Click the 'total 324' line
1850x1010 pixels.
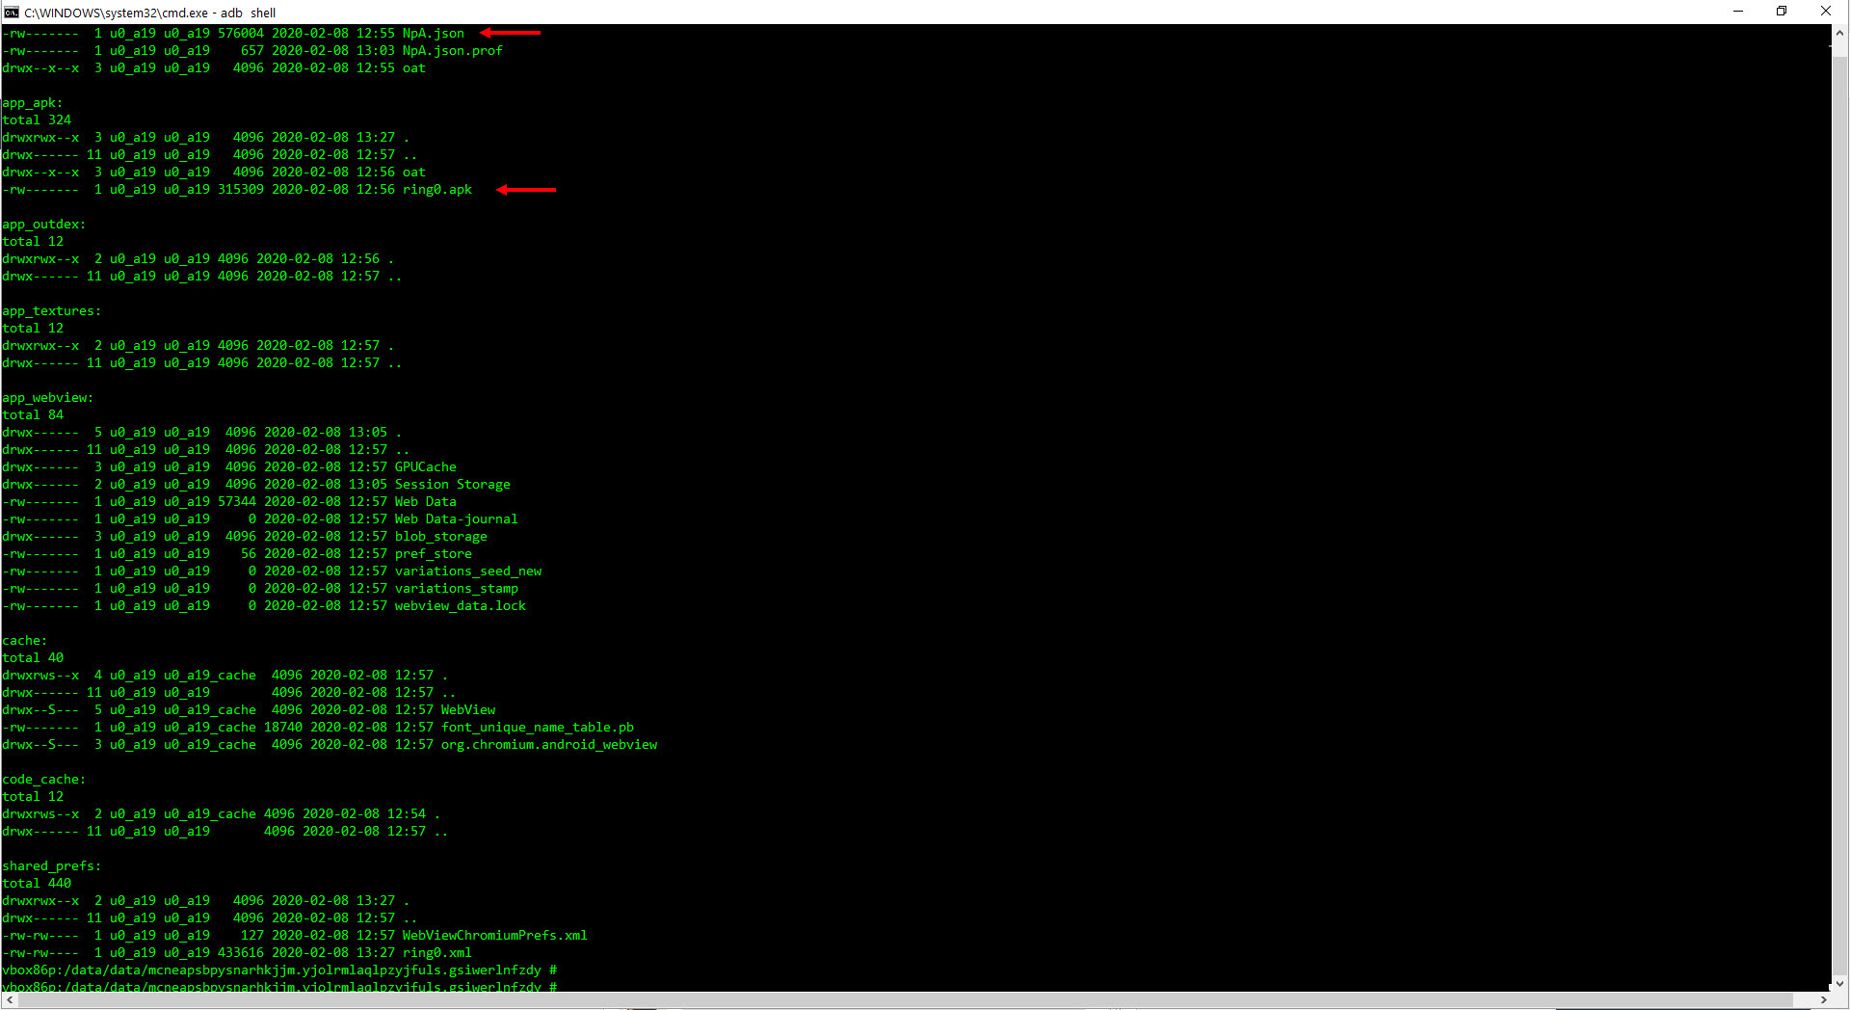point(37,120)
